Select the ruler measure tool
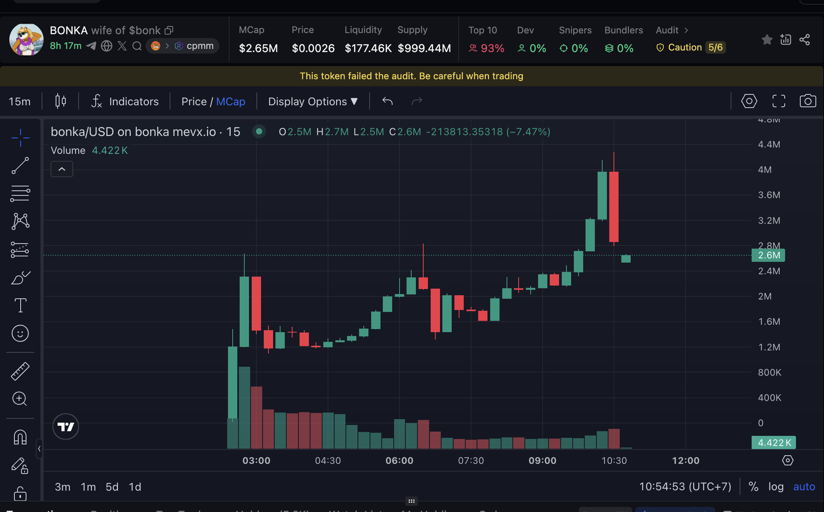This screenshot has height=512, width=824. [20, 371]
